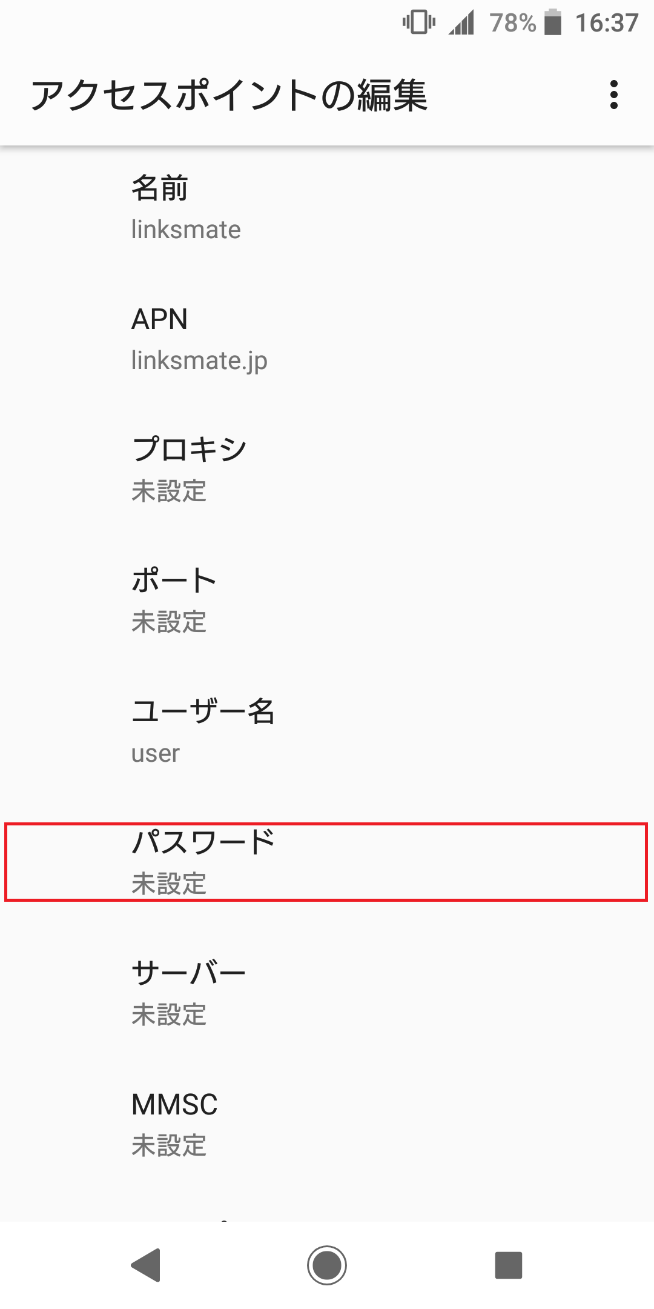This screenshot has height=1309, width=654.
Task: Tap the vibrate mode status icon
Action: point(418,23)
